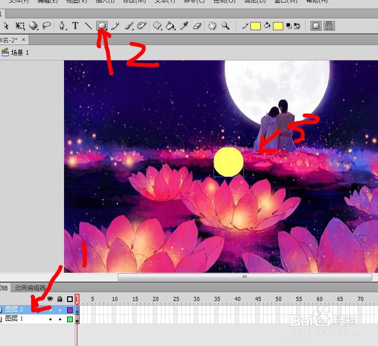Open the 修改(M) menu
This screenshot has width=378, height=346.
pyautogui.click(x=134, y=2)
